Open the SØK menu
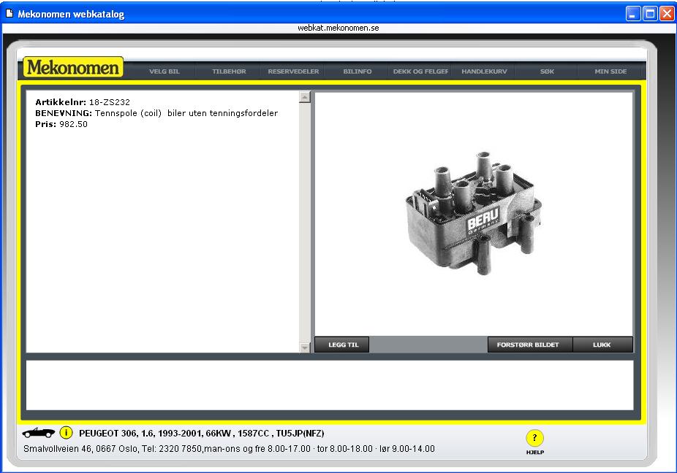The height and width of the screenshot is (473, 677). (547, 71)
